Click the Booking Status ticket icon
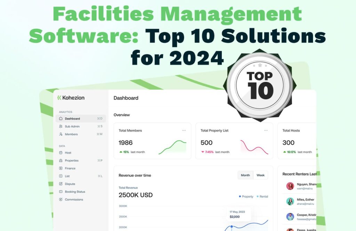 60,191
